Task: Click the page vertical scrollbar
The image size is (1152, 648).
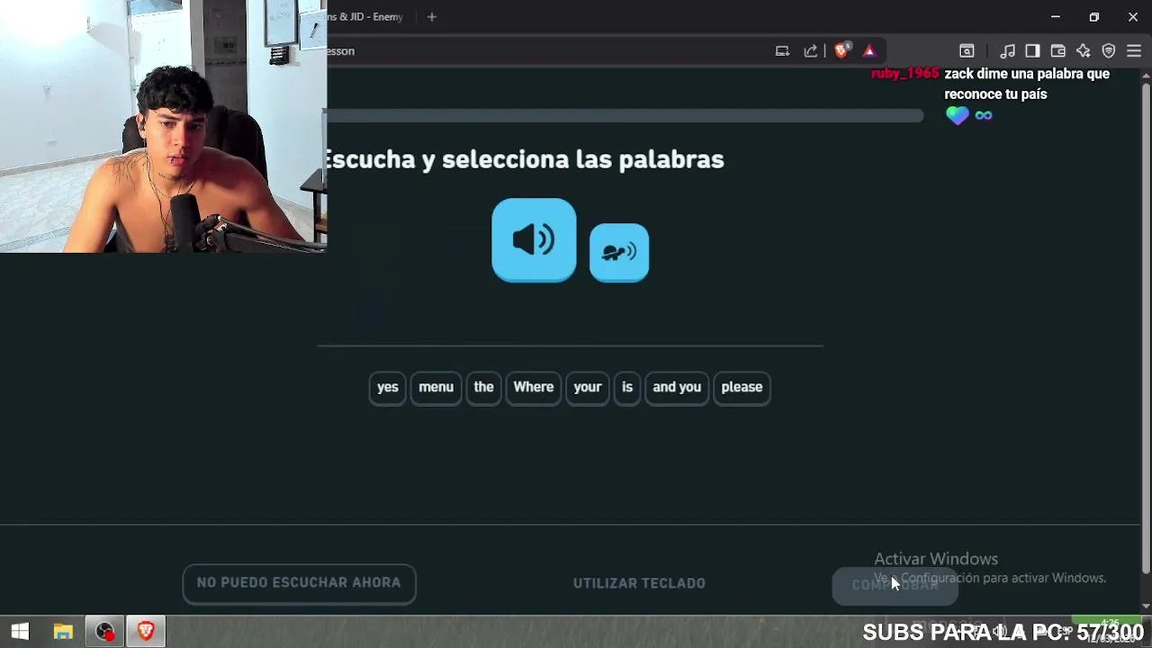Action: pyautogui.click(x=1146, y=329)
